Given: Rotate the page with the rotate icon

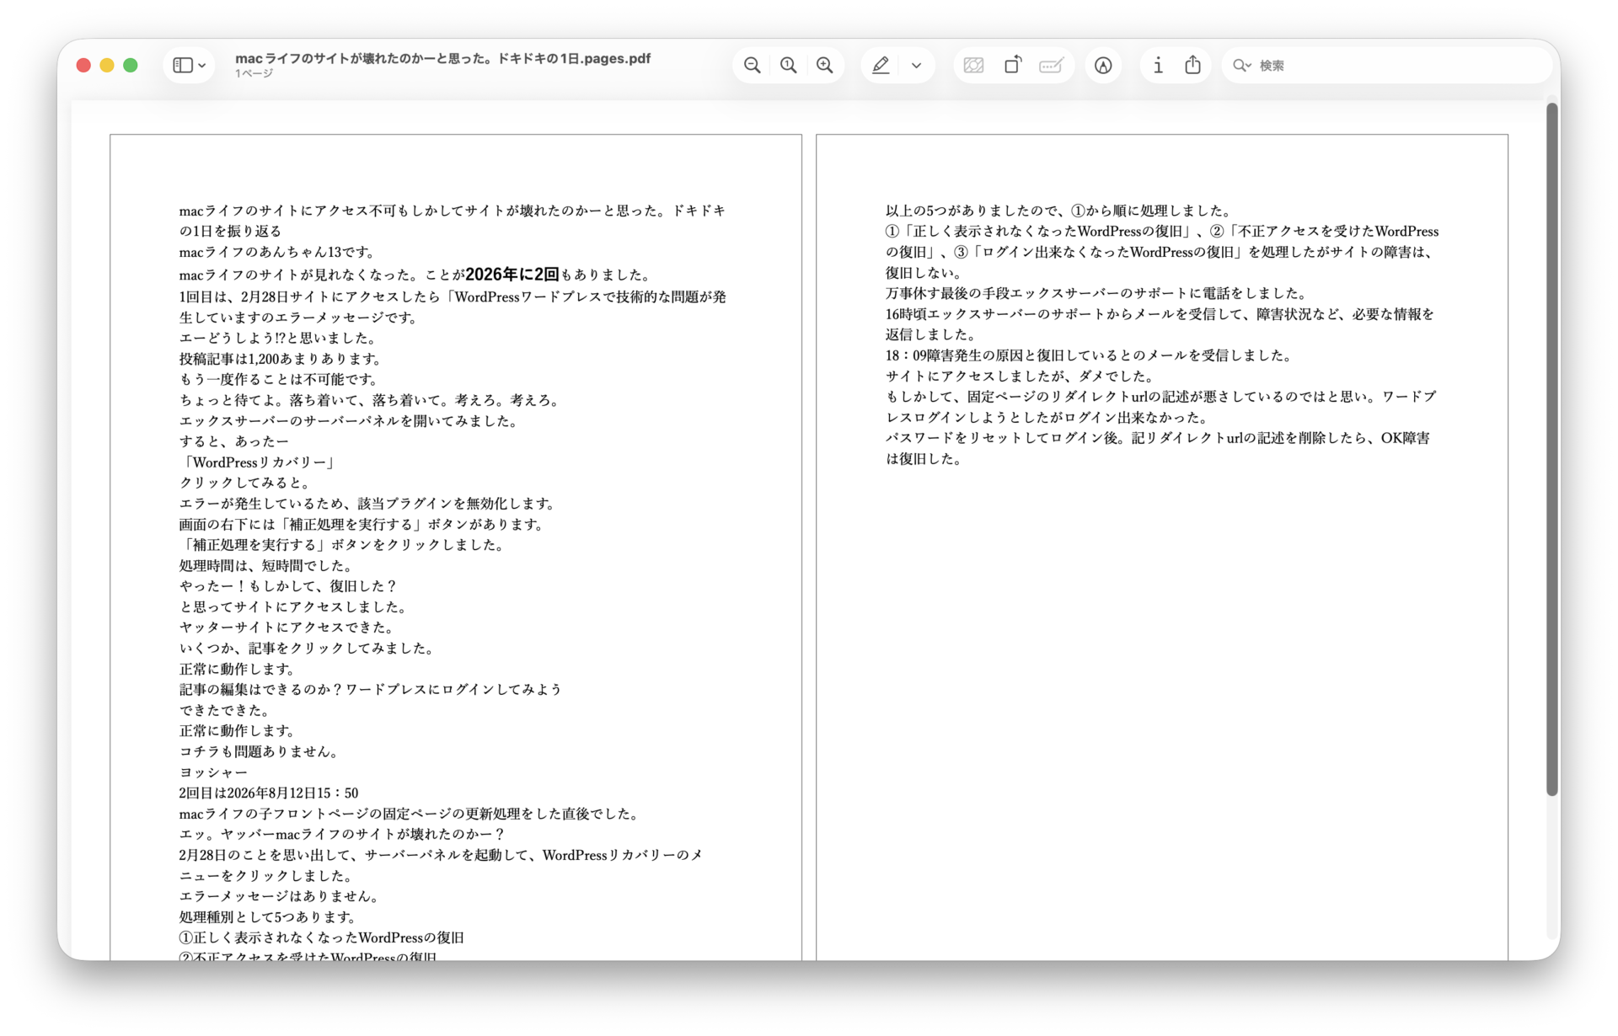Looking at the screenshot, I should click(x=1013, y=65).
